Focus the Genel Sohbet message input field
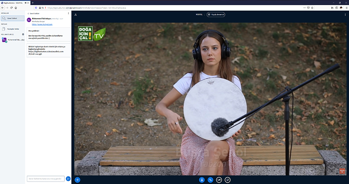 (46, 178)
